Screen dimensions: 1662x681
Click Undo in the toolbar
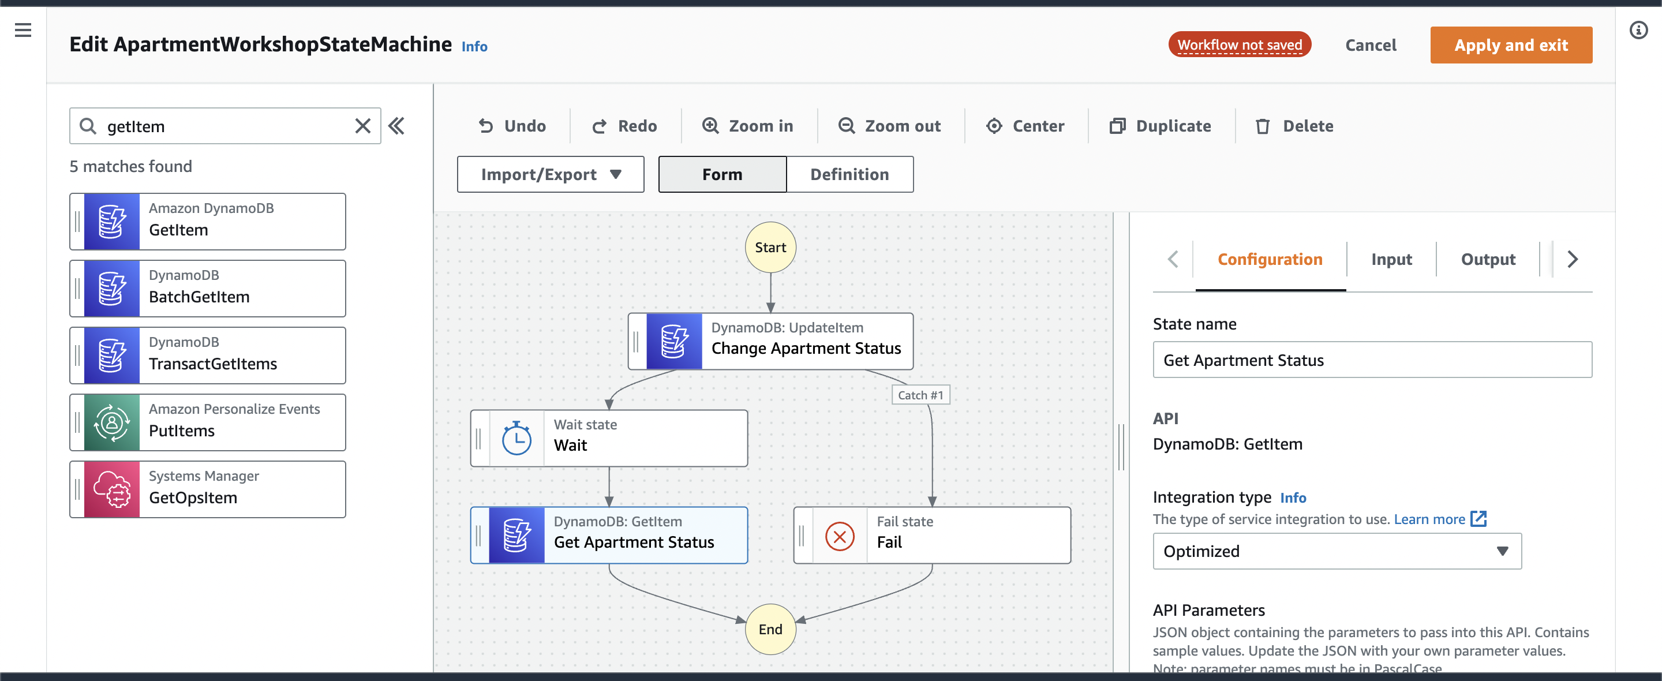[512, 126]
